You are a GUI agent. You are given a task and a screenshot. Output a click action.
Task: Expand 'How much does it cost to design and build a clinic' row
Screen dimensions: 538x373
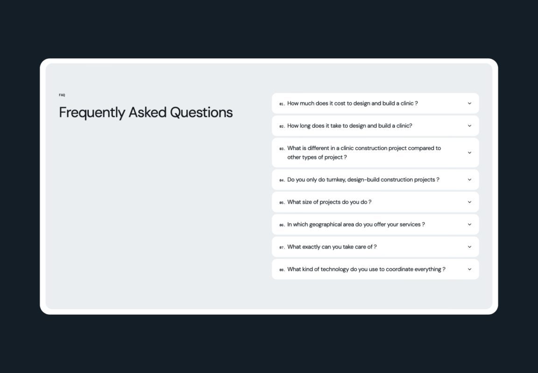click(375, 104)
